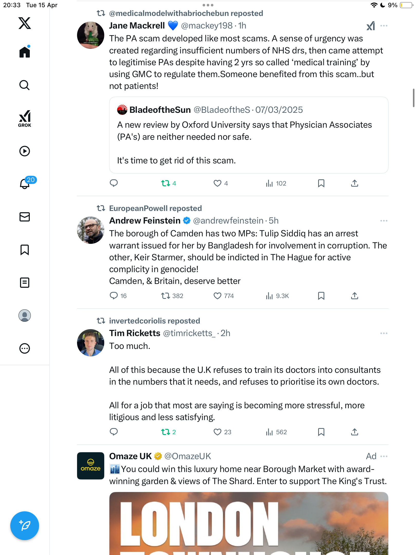Bookmark Tim Ricketts' post
This screenshot has height=555, width=416.
[x=321, y=432]
